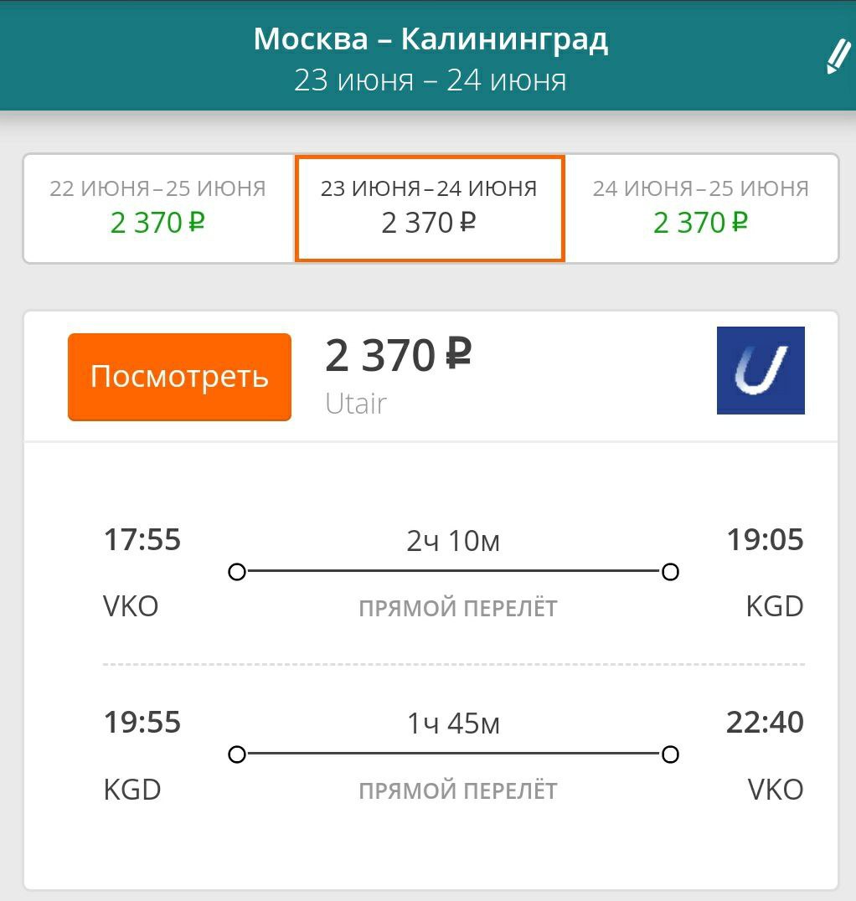Switch to 24 июня–25 июня dates
856x901 pixels.
click(x=701, y=208)
